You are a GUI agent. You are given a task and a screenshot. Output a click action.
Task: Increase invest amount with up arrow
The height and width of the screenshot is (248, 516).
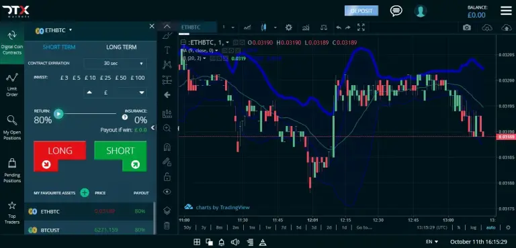89,92
